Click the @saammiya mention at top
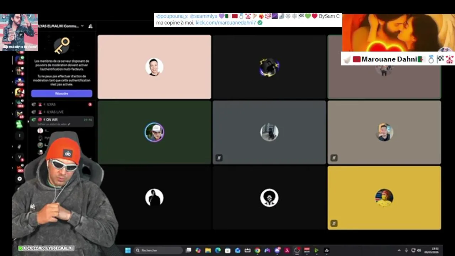The image size is (455, 256). coord(203,16)
